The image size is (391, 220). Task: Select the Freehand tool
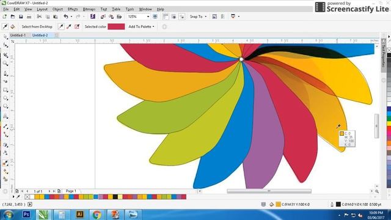pos(5,73)
